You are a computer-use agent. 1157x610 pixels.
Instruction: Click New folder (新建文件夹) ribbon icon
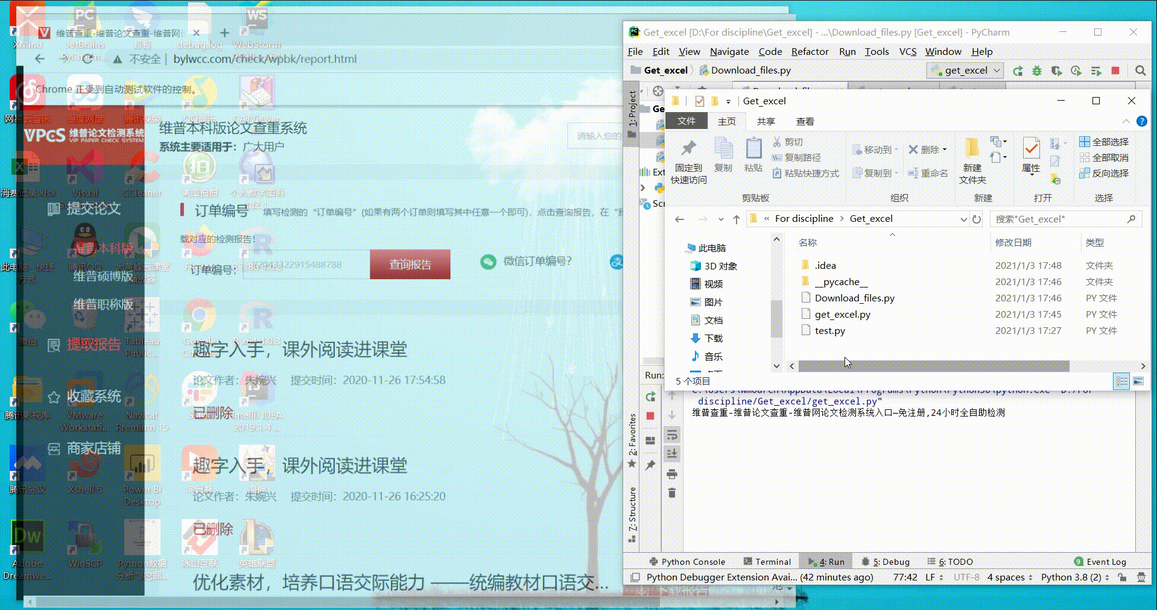[x=972, y=162]
